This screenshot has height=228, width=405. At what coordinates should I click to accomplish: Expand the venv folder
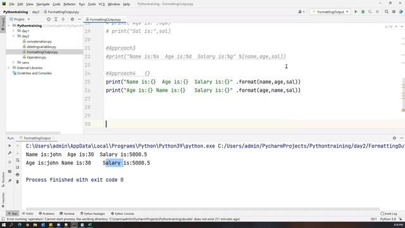13,63
